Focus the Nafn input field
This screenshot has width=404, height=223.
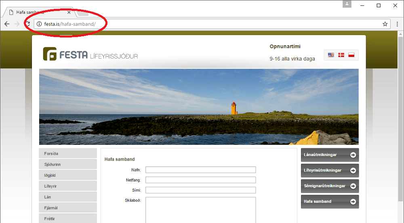tap(200, 170)
